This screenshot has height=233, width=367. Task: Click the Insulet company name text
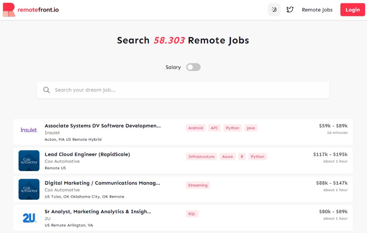click(x=52, y=133)
